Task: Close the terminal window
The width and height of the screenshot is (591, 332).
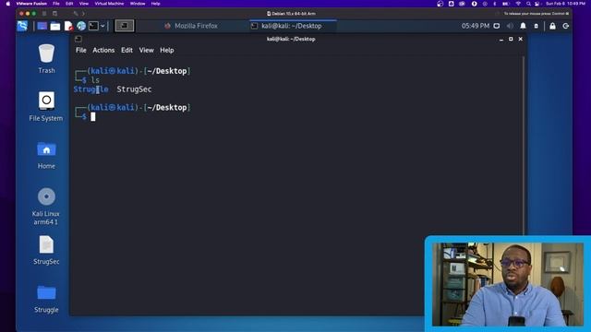Action: click(x=521, y=39)
